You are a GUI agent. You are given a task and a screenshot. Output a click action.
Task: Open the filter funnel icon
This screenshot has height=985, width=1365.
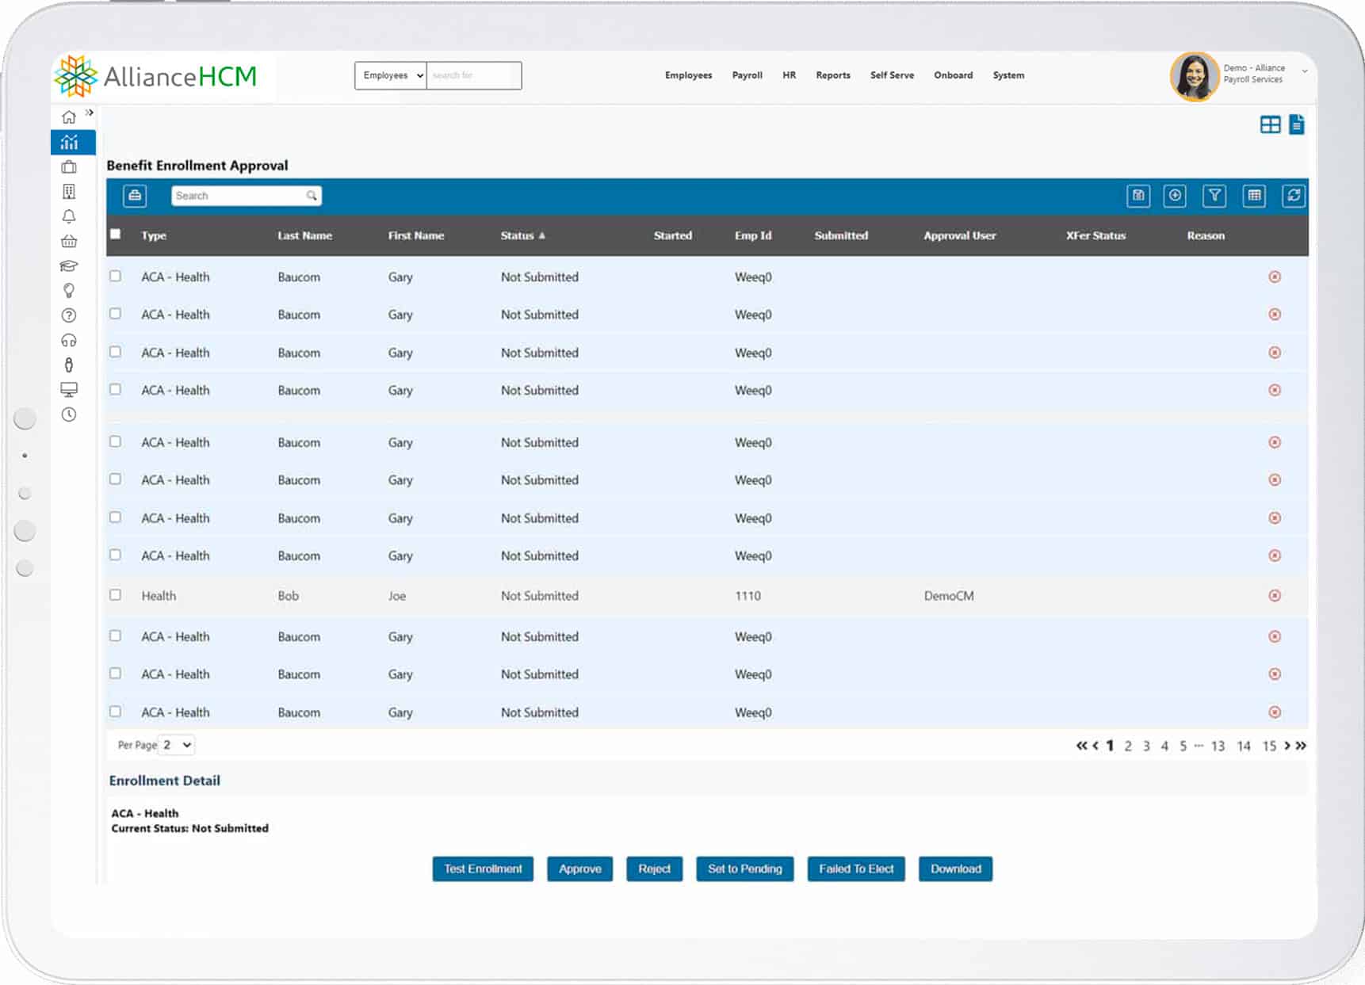click(x=1214, y=196)
